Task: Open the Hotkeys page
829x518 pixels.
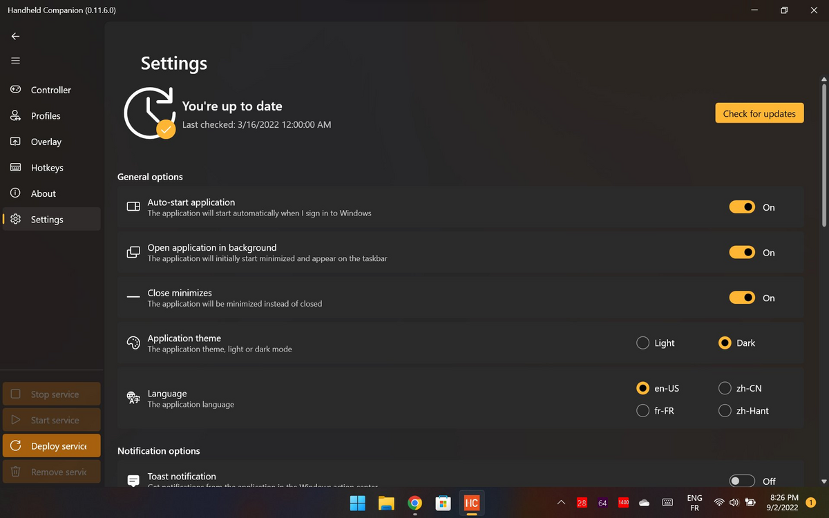Action: [x=52, y=168]
